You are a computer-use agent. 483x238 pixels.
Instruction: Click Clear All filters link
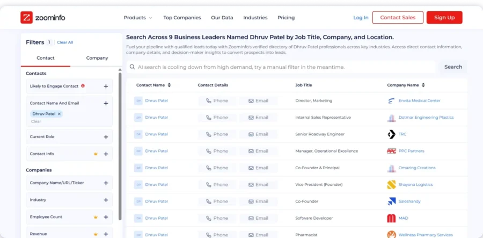(65, 42)
